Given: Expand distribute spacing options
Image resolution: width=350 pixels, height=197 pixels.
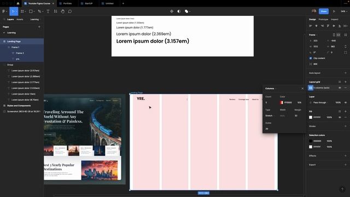Looking at the screenshot, I should pos(346,26).
